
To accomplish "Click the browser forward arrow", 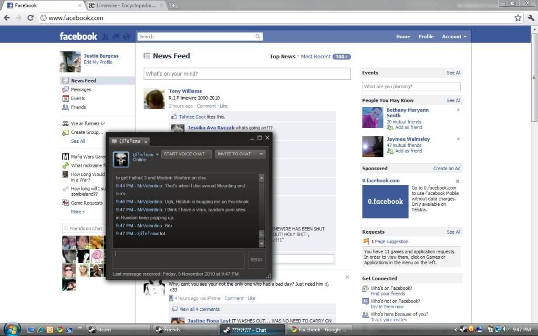I will [18, 18].
